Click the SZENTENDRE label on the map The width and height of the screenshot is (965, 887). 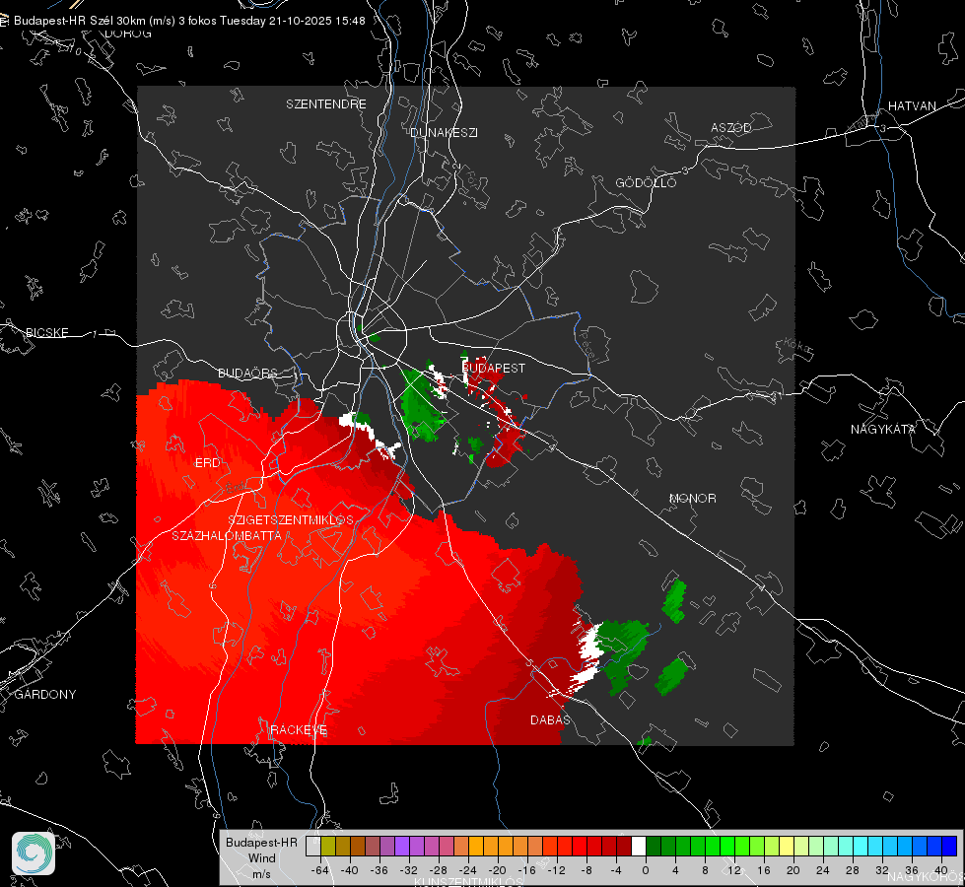pos(326,104)
